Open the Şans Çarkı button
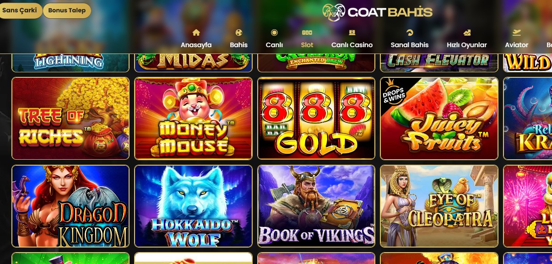This screenshot has width=552, height=264. click(x=20, y=11)
